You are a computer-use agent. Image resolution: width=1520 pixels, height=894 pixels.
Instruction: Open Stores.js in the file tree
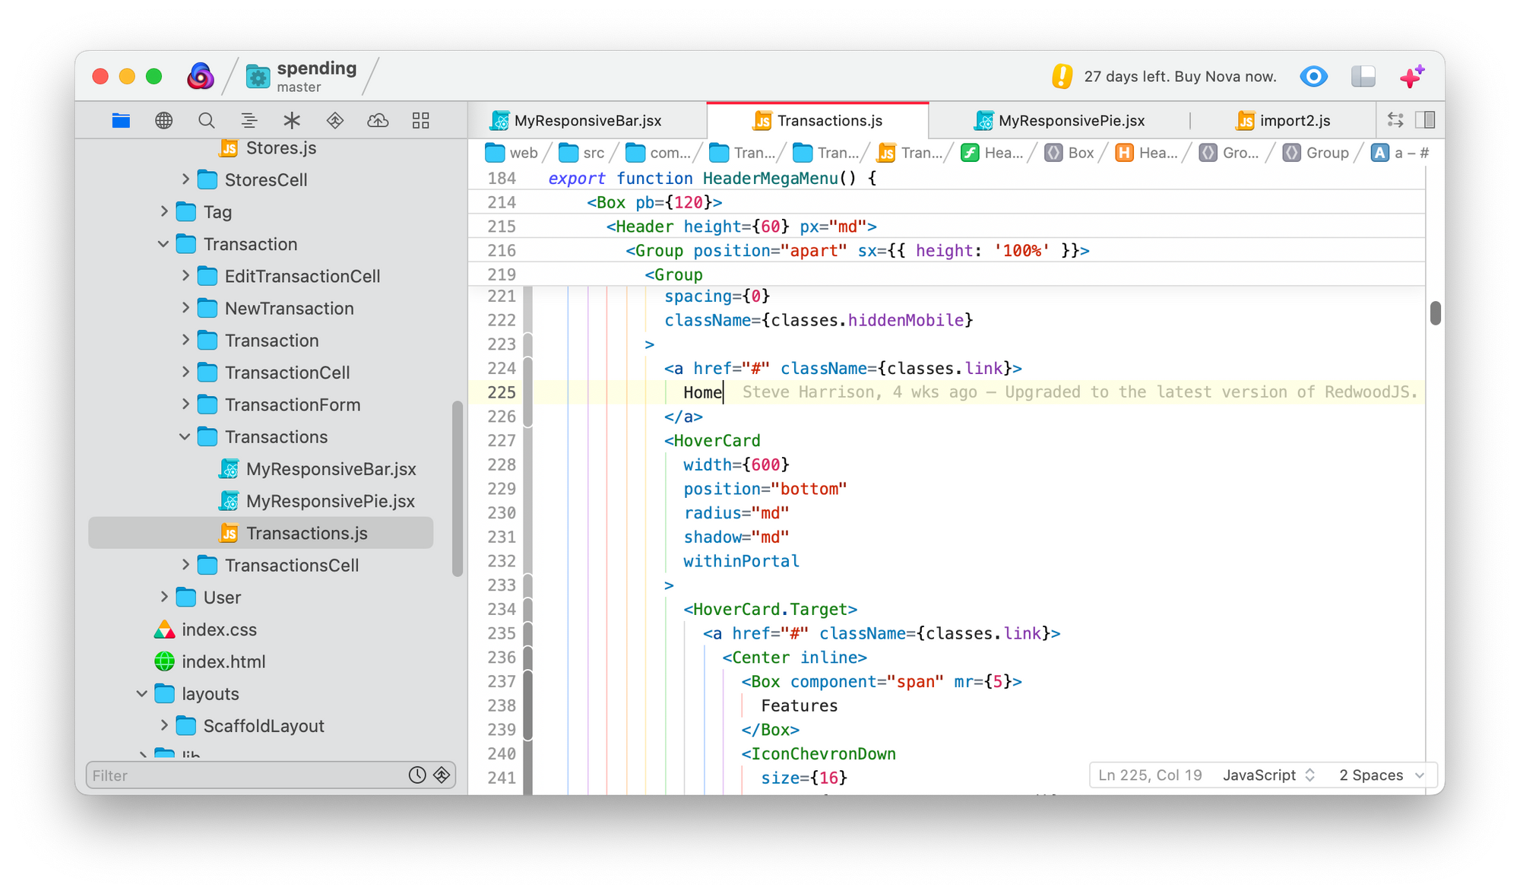pyautogui.click(x=268, y=147)
